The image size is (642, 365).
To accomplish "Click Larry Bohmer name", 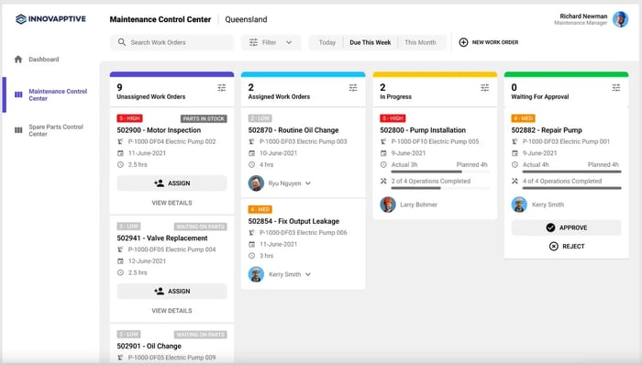I will coord(418,205).
